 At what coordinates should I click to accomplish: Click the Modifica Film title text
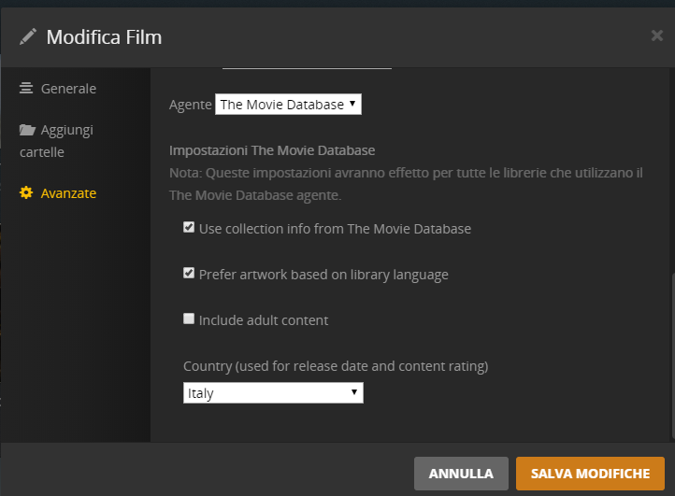click(x=104, y=37)
